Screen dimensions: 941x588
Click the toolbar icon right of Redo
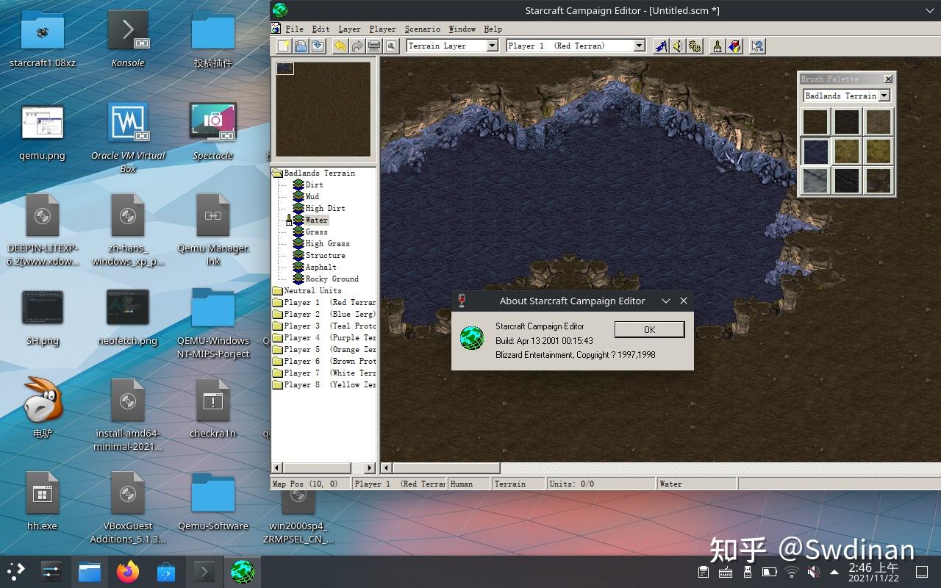click(x=373, y=46)
